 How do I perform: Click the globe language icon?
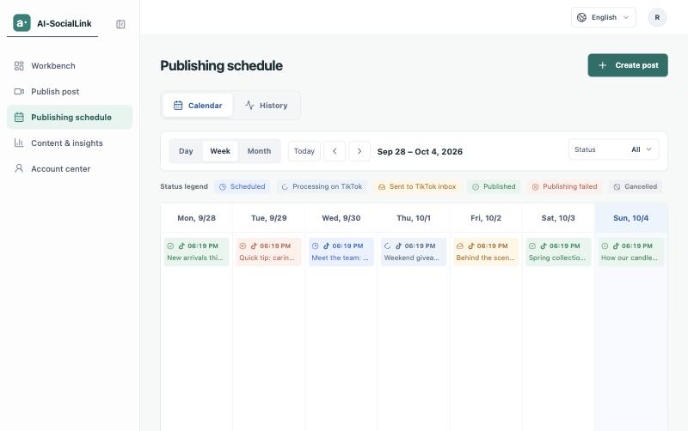coord(582,17)
